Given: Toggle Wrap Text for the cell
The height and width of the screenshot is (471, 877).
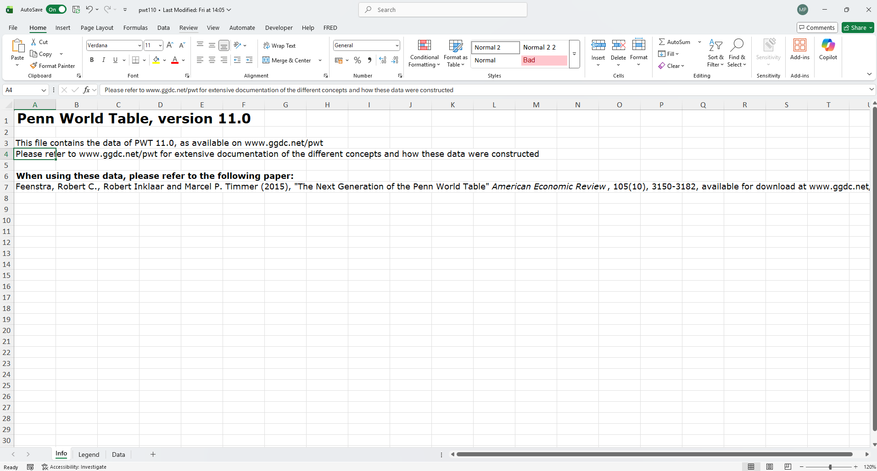Looking at the screenshot, I should pos(279,45).
